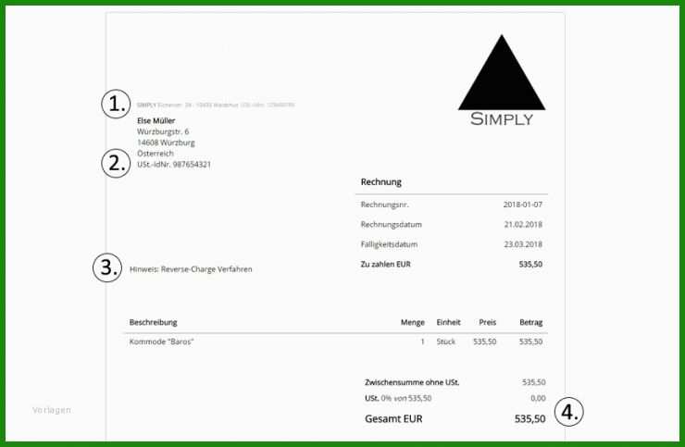Click recipient name "Else Müller"
The width and height of the screenshot is (685, 447).
(156, 120)
